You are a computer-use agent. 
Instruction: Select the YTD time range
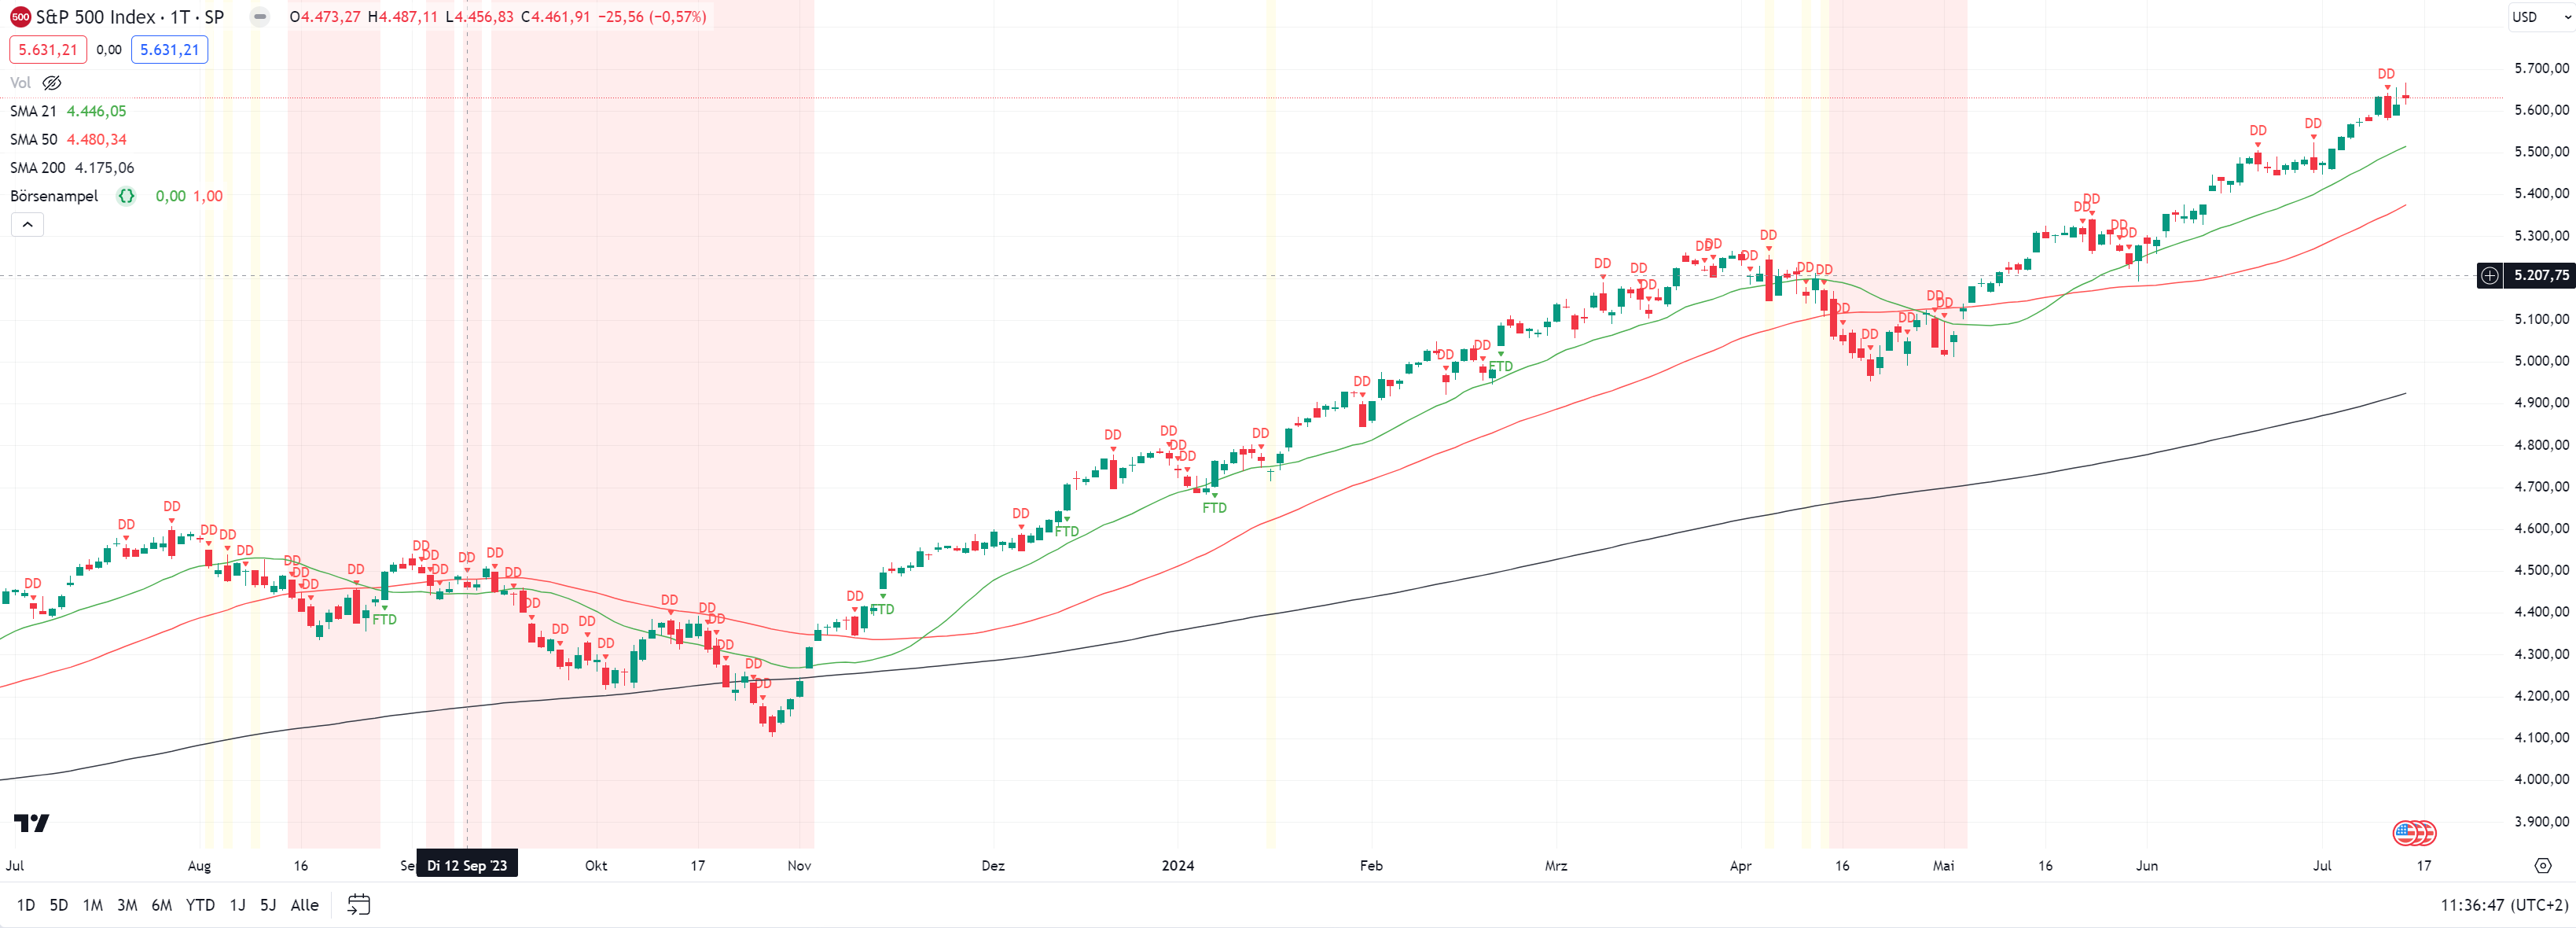coord(200,905)
